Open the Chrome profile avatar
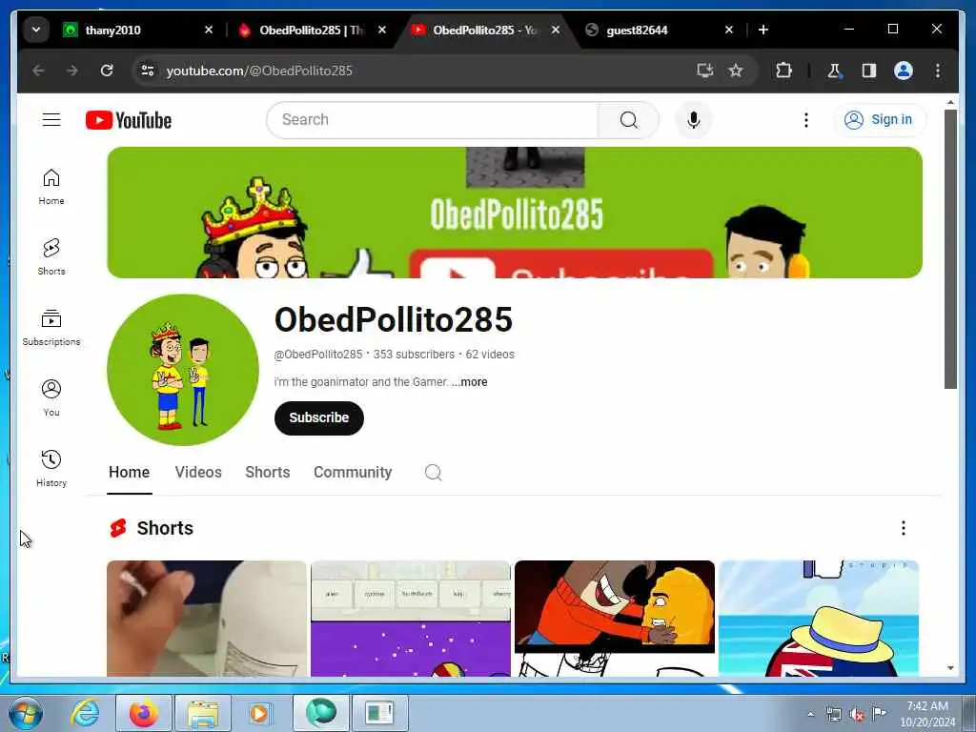 coord(904,71)
